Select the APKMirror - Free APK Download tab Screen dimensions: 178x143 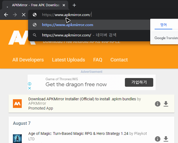(x=35, y=5)
